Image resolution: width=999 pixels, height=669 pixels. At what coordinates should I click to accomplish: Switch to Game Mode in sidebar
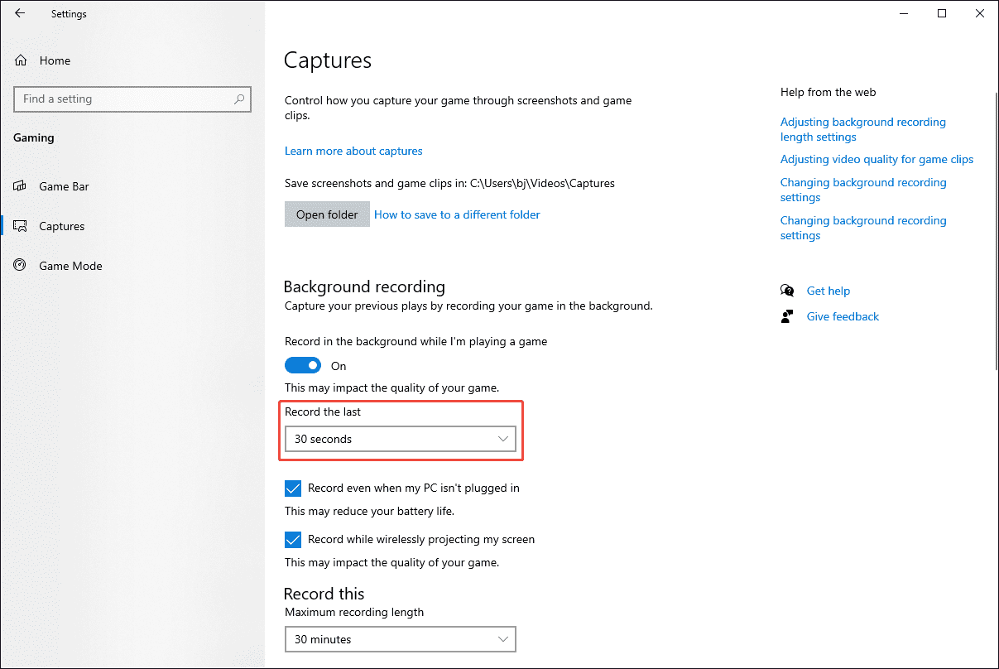70,265
